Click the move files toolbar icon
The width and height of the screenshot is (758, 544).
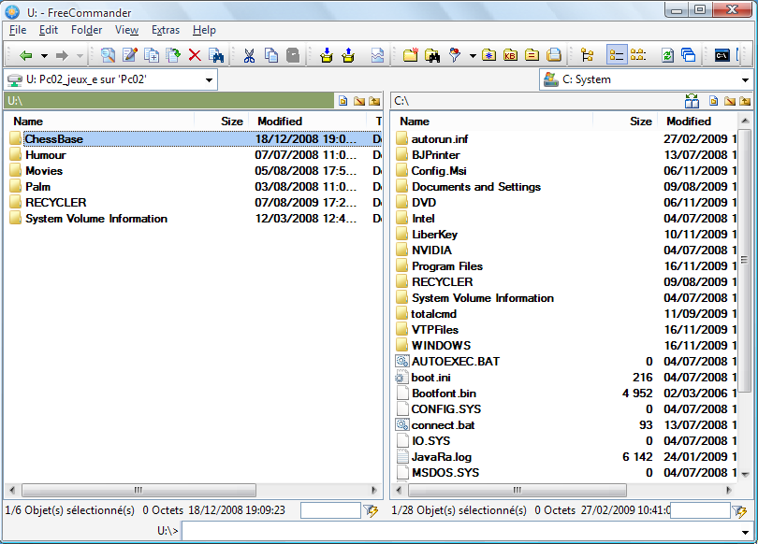pyautogui.click(x=173, y=55)
